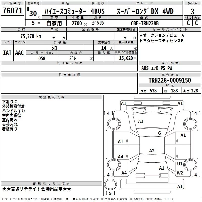Screen dimensions: 202x202
Task: Click equipment list ABS エアB PS PW
Action: [157, 68]
